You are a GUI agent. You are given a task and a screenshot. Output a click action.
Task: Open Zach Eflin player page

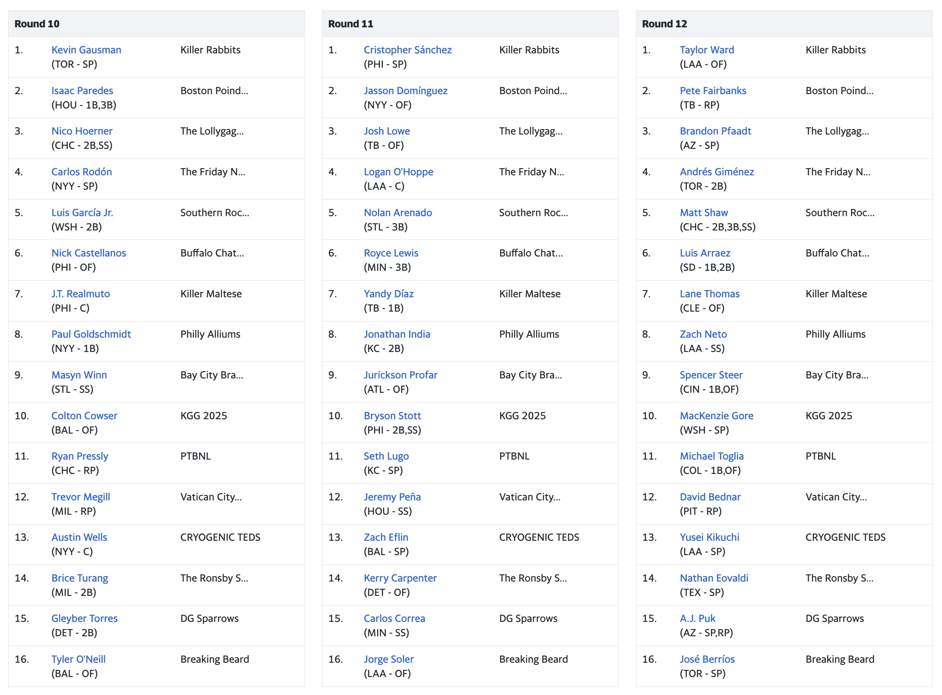click(x=386, y=537)
